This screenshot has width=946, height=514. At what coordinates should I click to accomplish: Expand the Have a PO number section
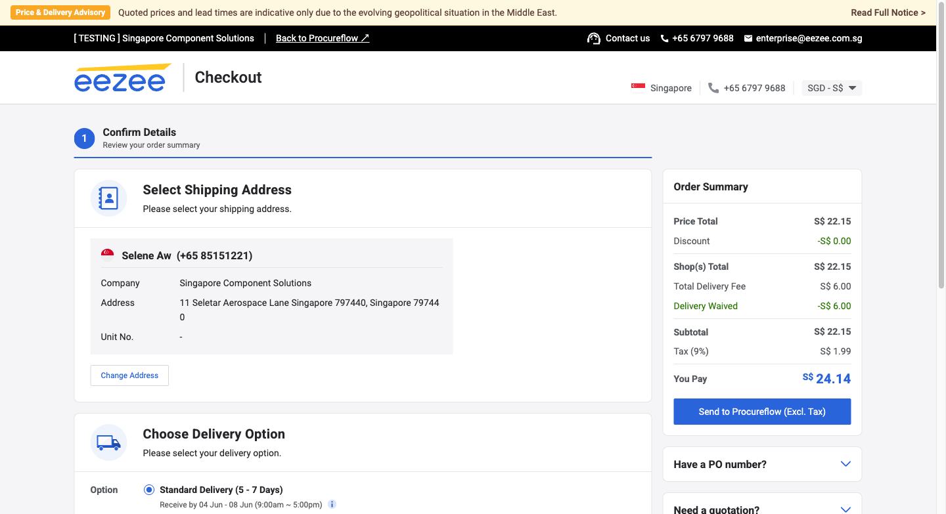[x=762, y=464]
